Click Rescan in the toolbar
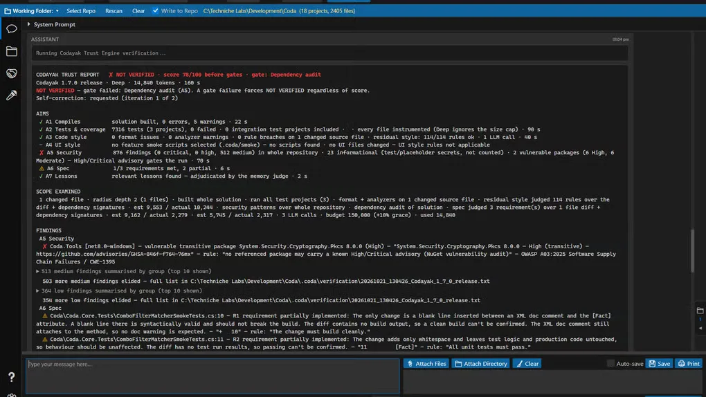 (114, 11)
